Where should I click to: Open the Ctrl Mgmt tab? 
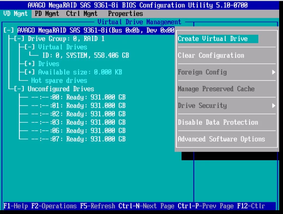tap(82, 14)
